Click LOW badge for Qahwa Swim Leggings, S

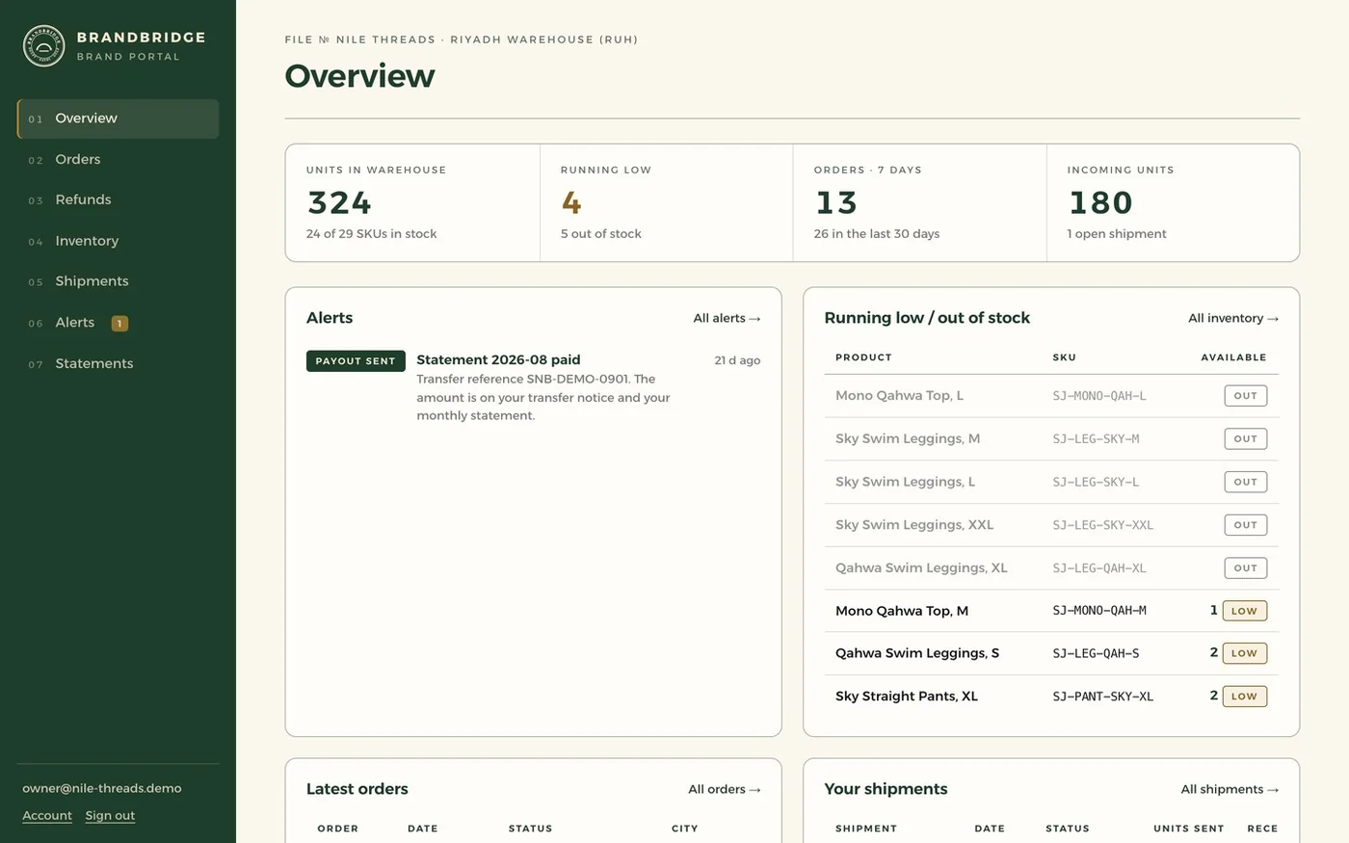coord(1244,653)
